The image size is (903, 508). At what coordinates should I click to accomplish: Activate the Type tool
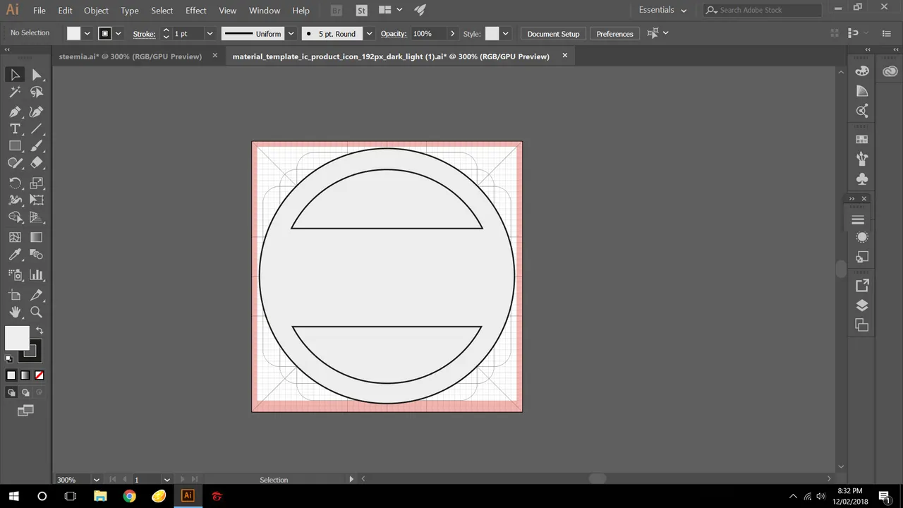[15, 129]
